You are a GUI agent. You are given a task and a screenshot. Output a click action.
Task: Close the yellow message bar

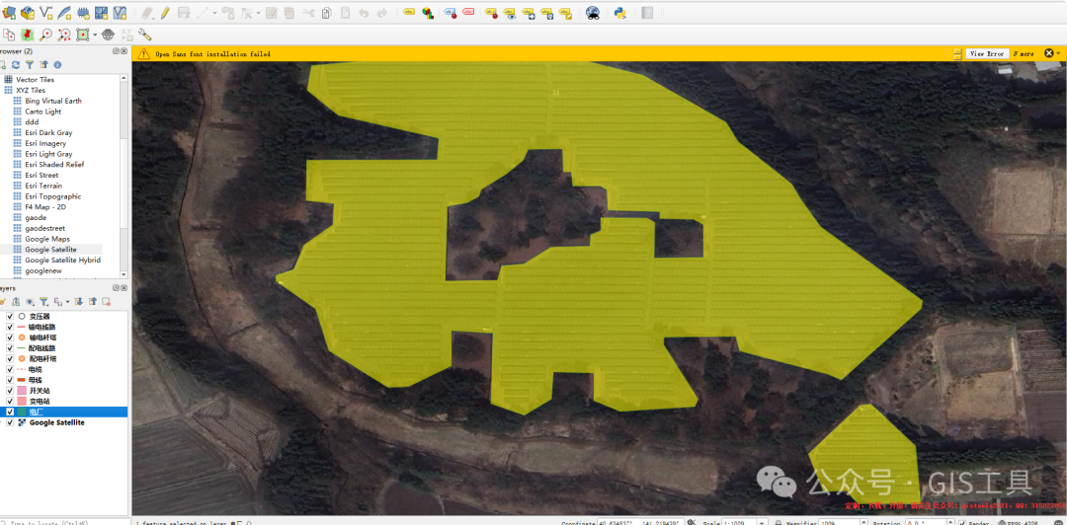tap(1048, 53)
